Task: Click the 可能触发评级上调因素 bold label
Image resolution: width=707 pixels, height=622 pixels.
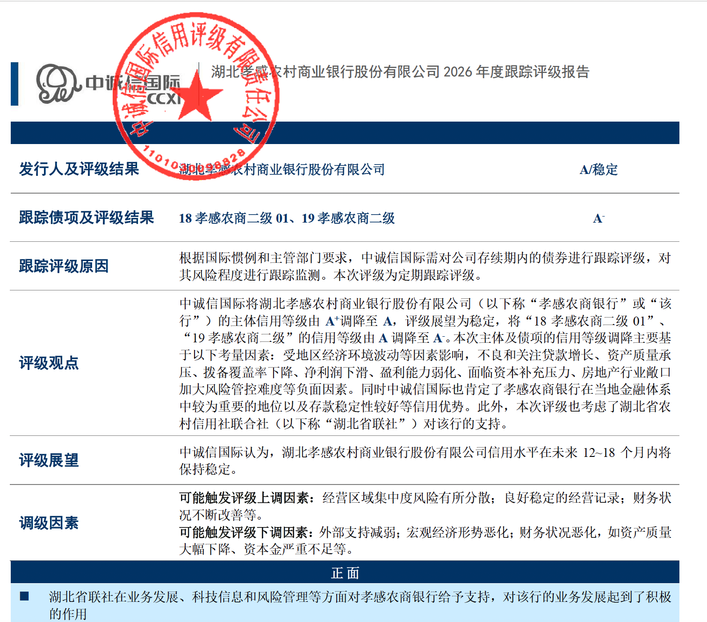Action: [247, 498]
